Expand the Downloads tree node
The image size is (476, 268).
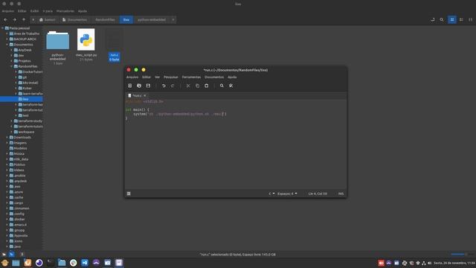point(7,137)
